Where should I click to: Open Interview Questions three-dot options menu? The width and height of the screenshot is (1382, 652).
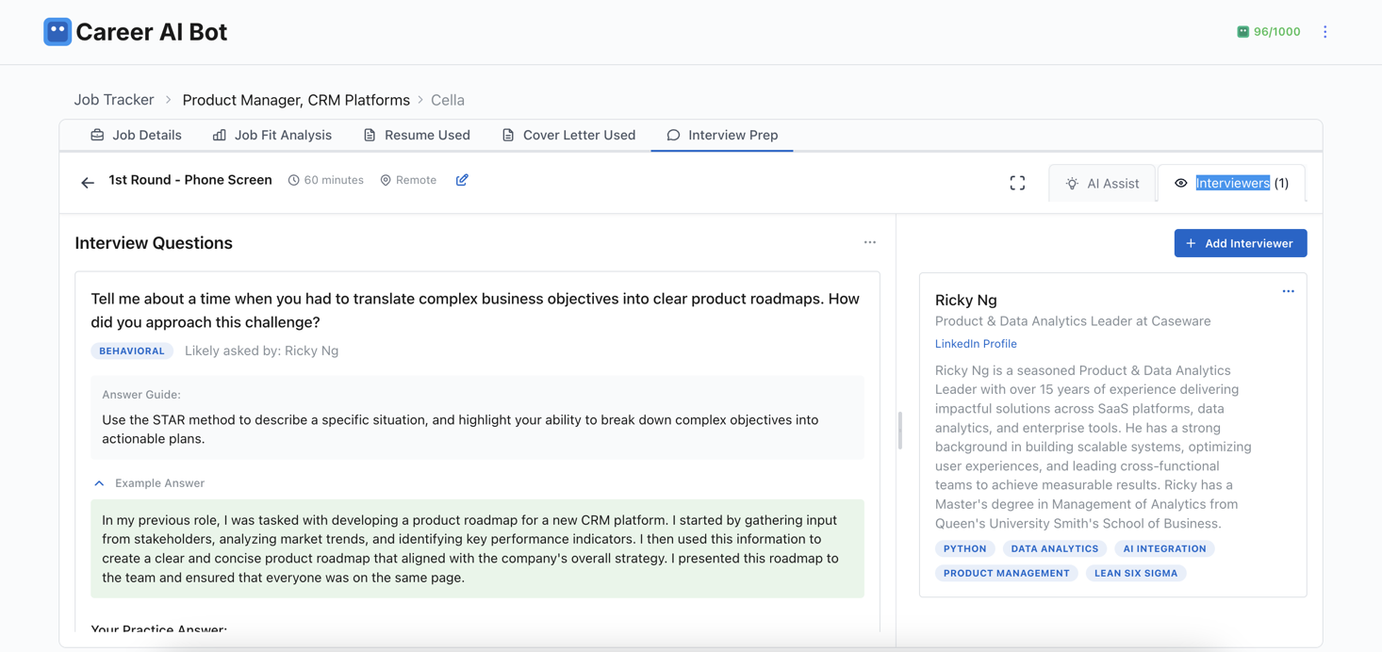(869, 242)
